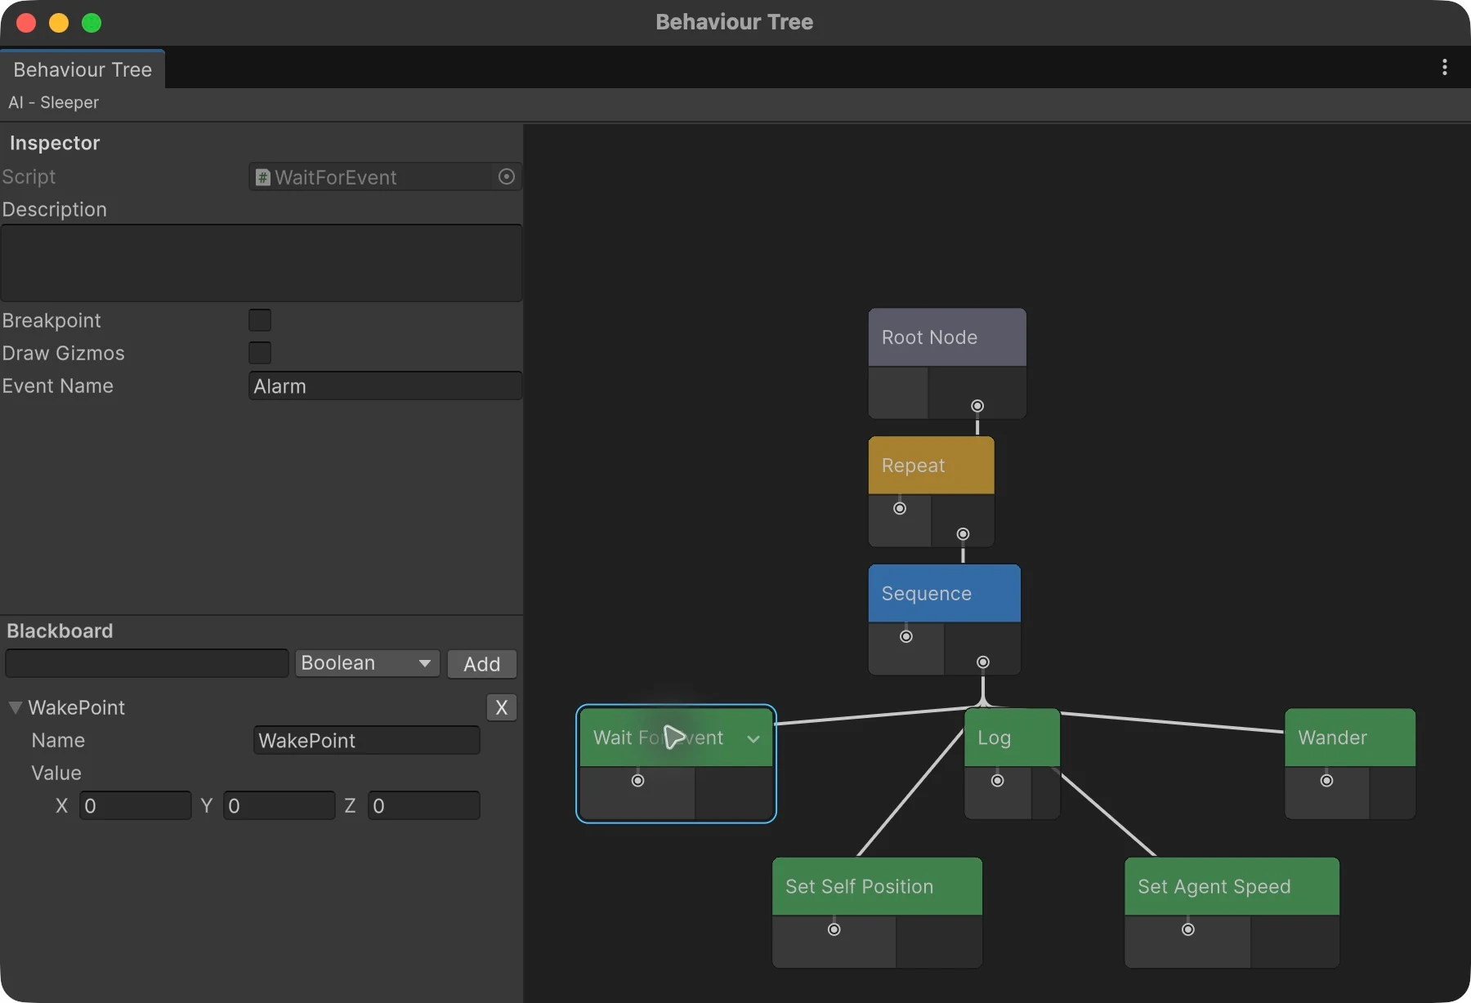Image resolution: width=1471 pixels, height=1003 pixels.
Task: Click the Script field WaitForEvent
Action: coord(385,176)
